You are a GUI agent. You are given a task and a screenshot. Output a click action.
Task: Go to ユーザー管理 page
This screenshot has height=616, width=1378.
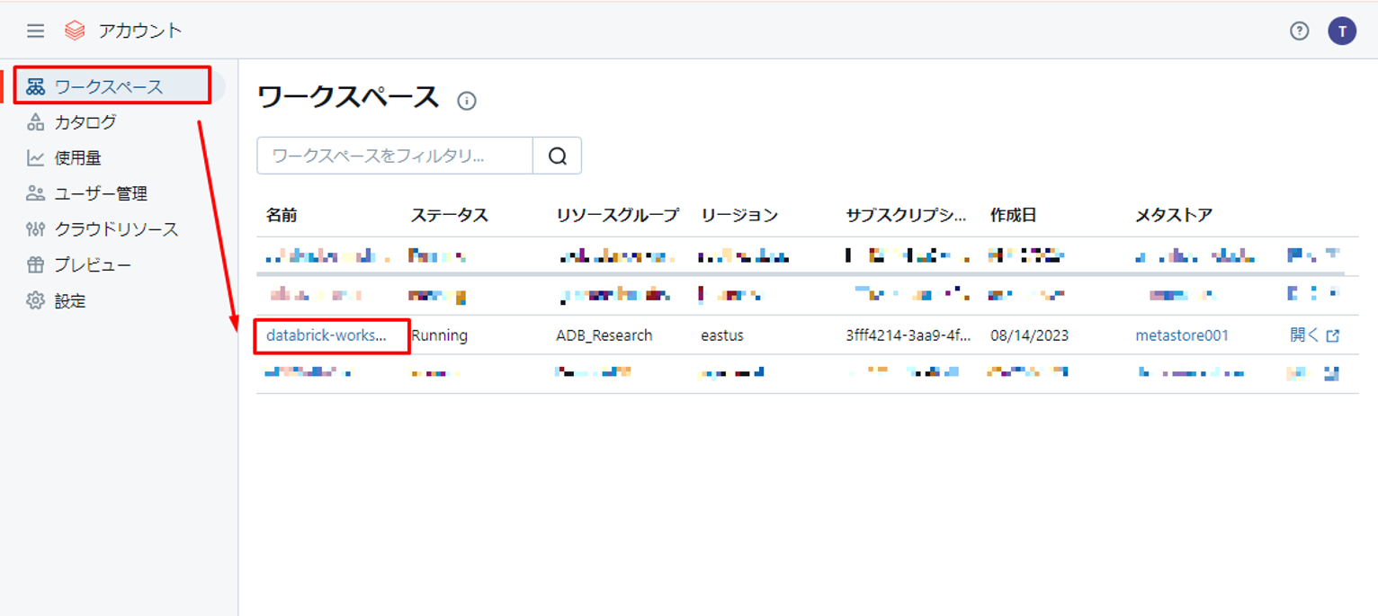(x=101, y=193)
